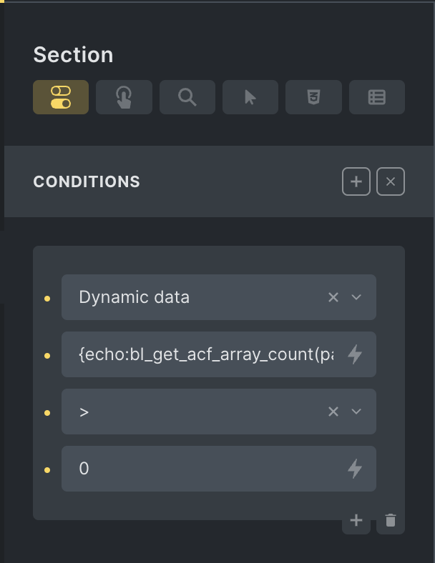Open the cursor pointer tab
The width and height of the screenshot is (435, 563).
tap(250, 97)
